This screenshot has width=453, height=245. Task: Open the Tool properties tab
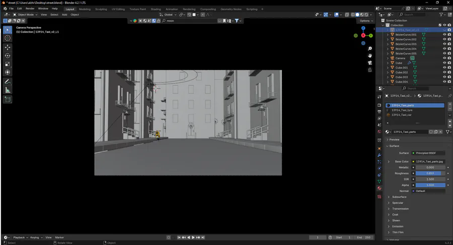380,97
